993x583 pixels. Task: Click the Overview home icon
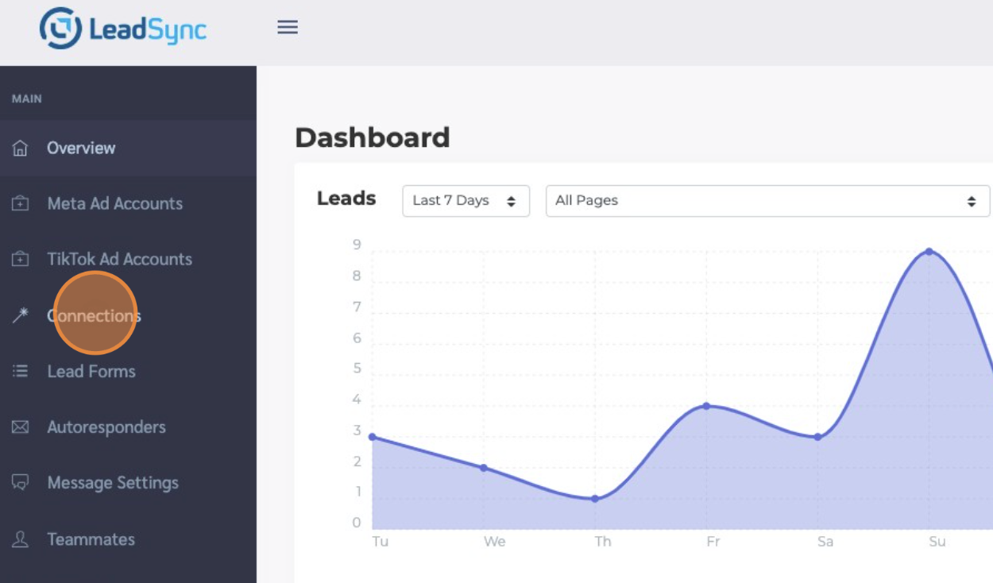click(21, 148)
